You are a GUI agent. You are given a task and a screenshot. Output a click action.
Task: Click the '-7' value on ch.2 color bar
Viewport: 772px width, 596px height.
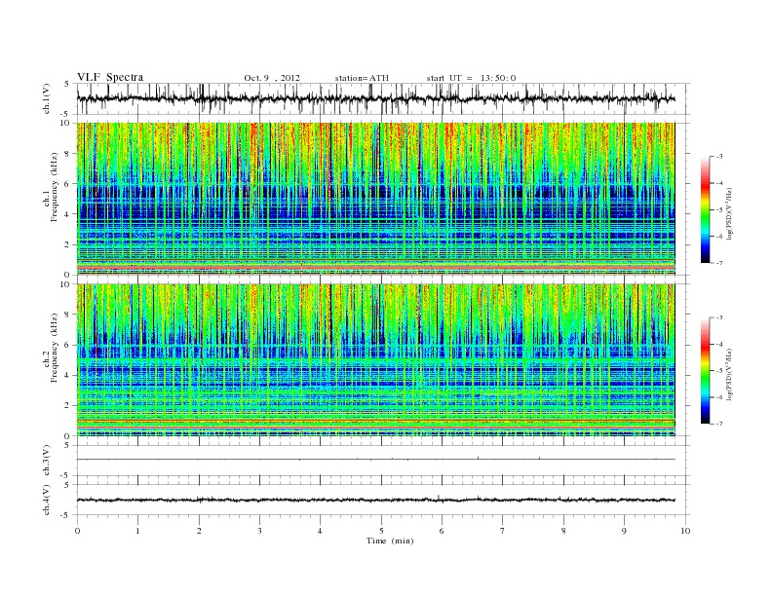(x=718, y=424)
